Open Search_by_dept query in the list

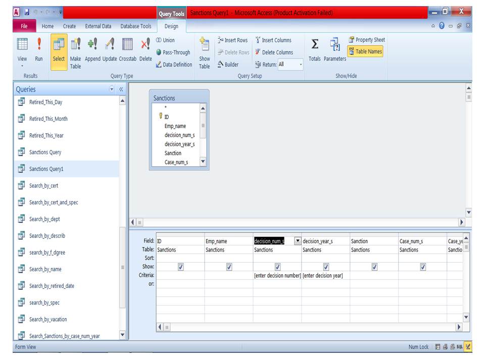coord(44,219)
